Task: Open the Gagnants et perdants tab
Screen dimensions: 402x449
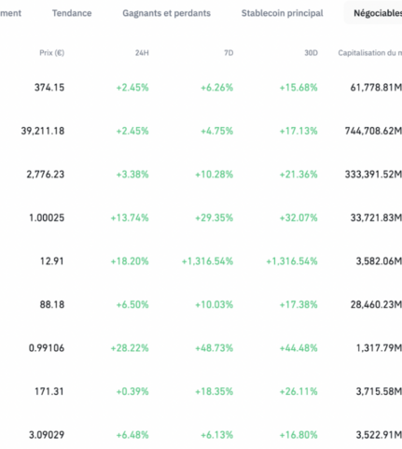Action: coord(166,13)
